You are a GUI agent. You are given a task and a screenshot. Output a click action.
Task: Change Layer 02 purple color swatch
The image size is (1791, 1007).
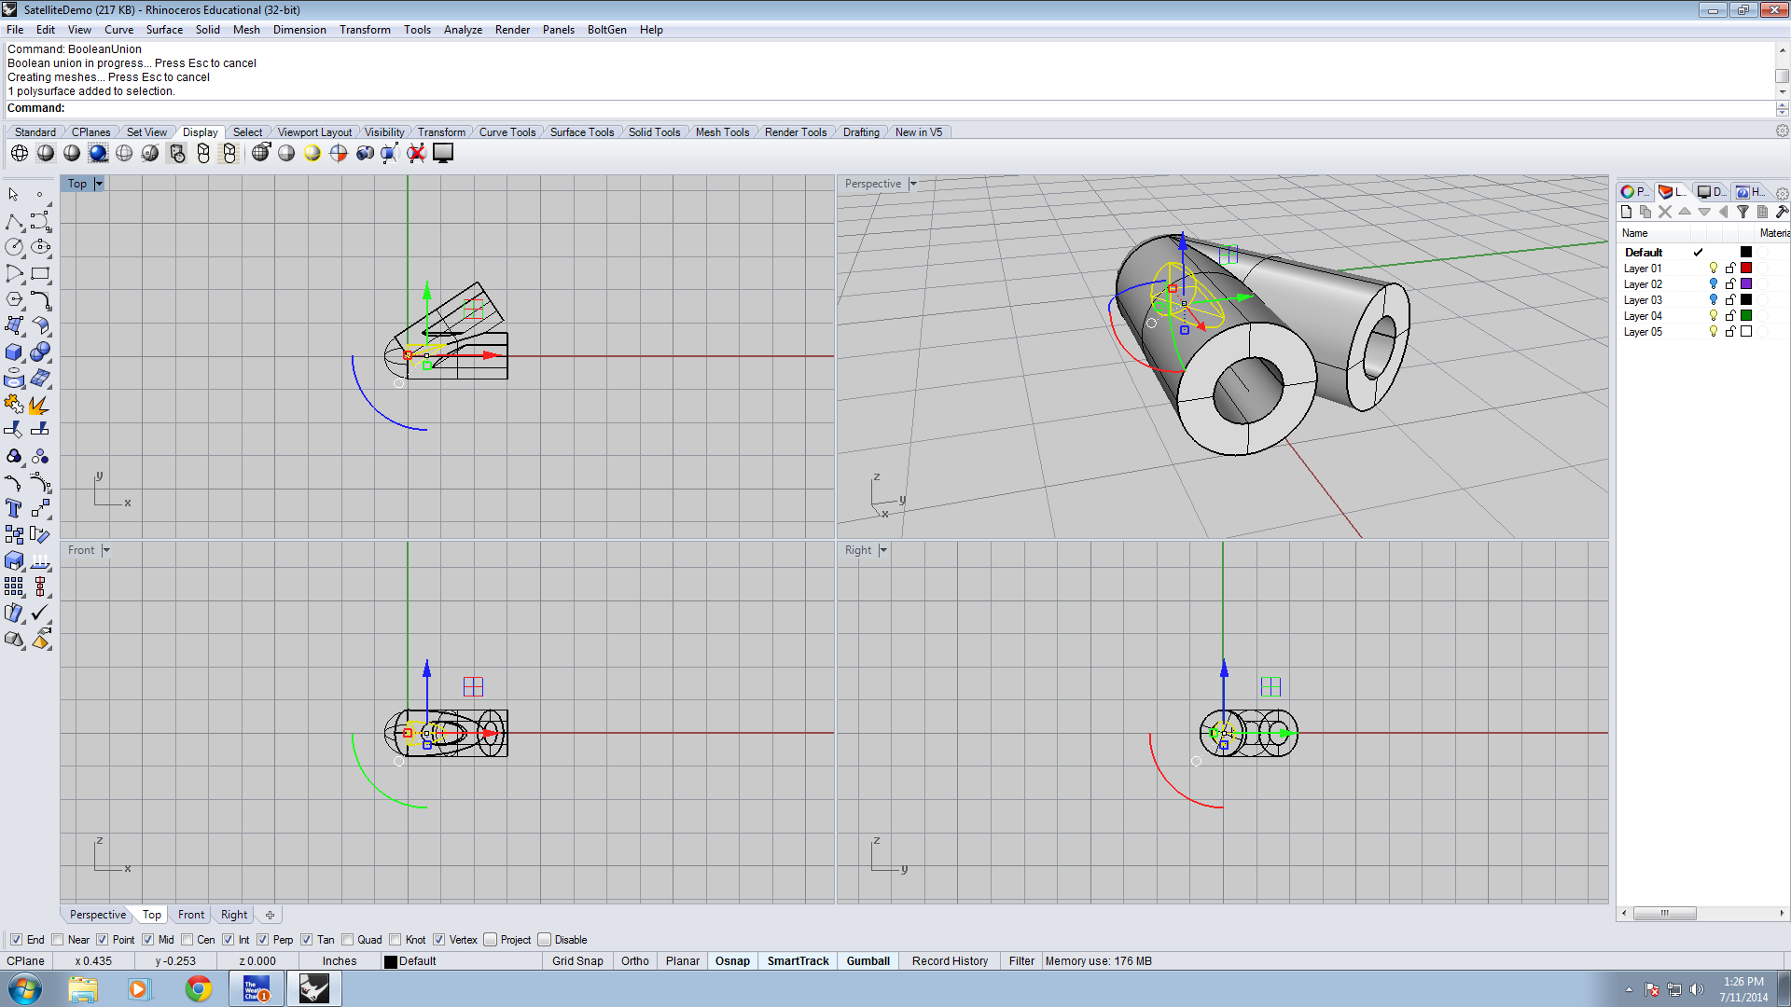1746,284
